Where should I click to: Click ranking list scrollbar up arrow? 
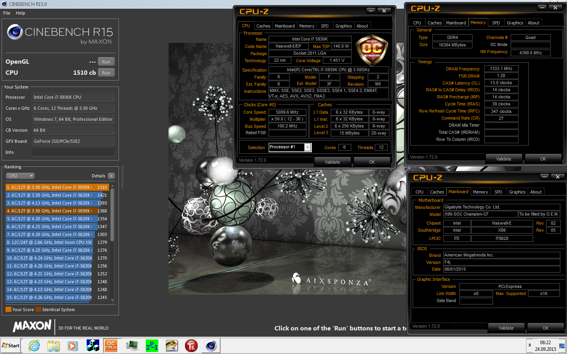coord(112,186)
